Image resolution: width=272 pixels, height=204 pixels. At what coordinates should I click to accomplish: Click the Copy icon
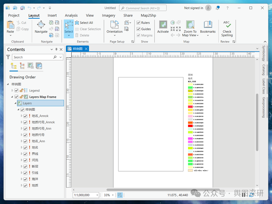point(18,29)
